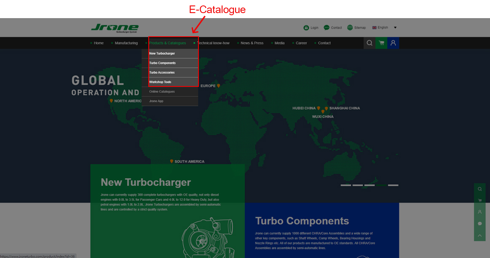This screenshot has height=258, width=490.
Task: Select Products & Catalogues in the navigation bar
Action: point(167,43)
